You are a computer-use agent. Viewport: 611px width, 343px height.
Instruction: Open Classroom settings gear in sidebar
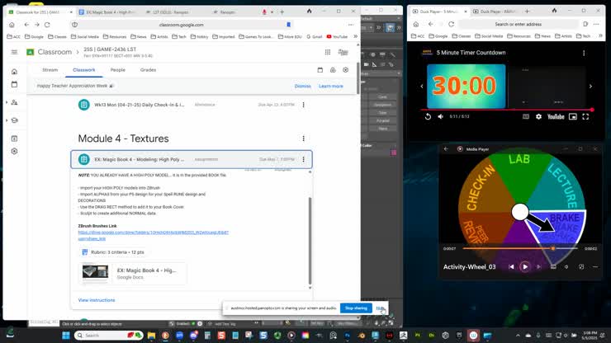pos(14,151)
